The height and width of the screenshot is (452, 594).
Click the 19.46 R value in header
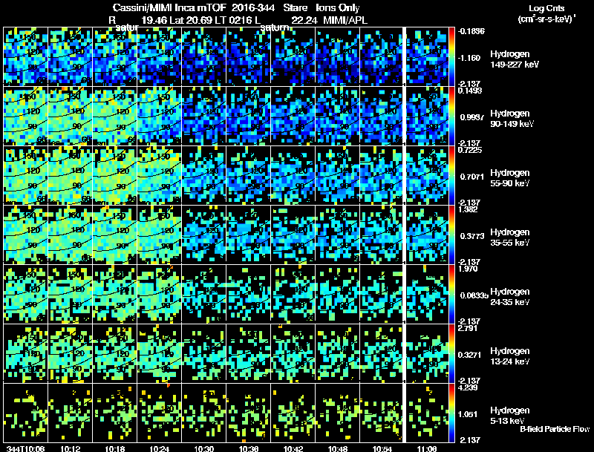point(154,20)
